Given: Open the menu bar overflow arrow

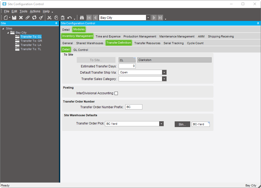Looking at the screenshot, I should pos(52,12).
